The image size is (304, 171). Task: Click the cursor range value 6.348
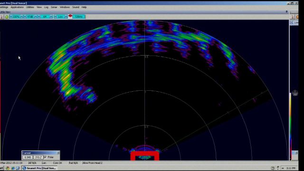point(28,157)
